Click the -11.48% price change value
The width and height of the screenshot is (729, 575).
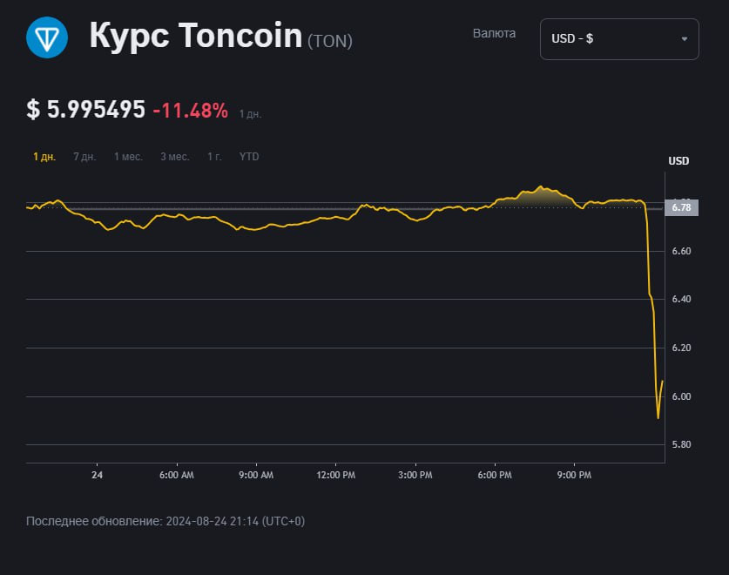(190, 111)
